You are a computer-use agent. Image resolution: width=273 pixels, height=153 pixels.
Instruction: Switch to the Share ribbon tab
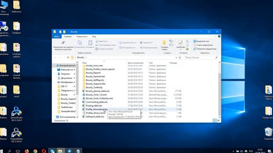tap(81, 37)
